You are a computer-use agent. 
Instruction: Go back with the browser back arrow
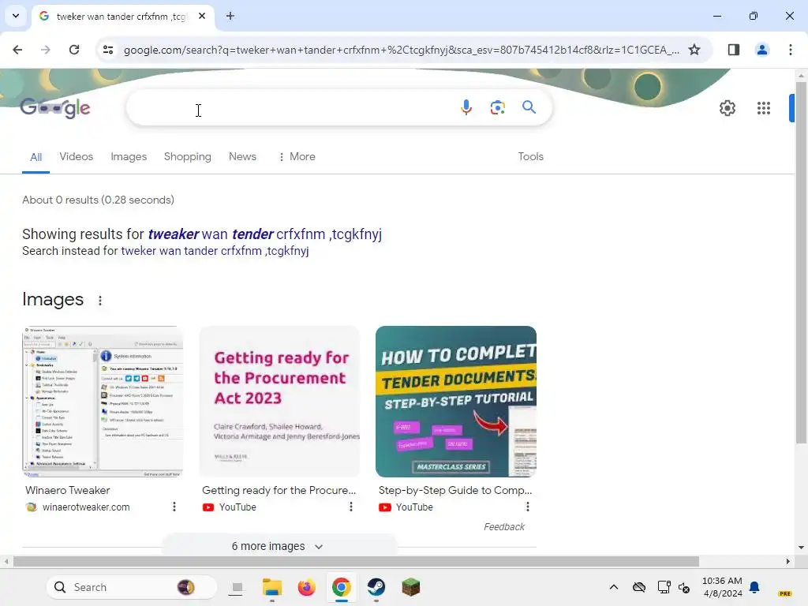[x=17, y=50]
